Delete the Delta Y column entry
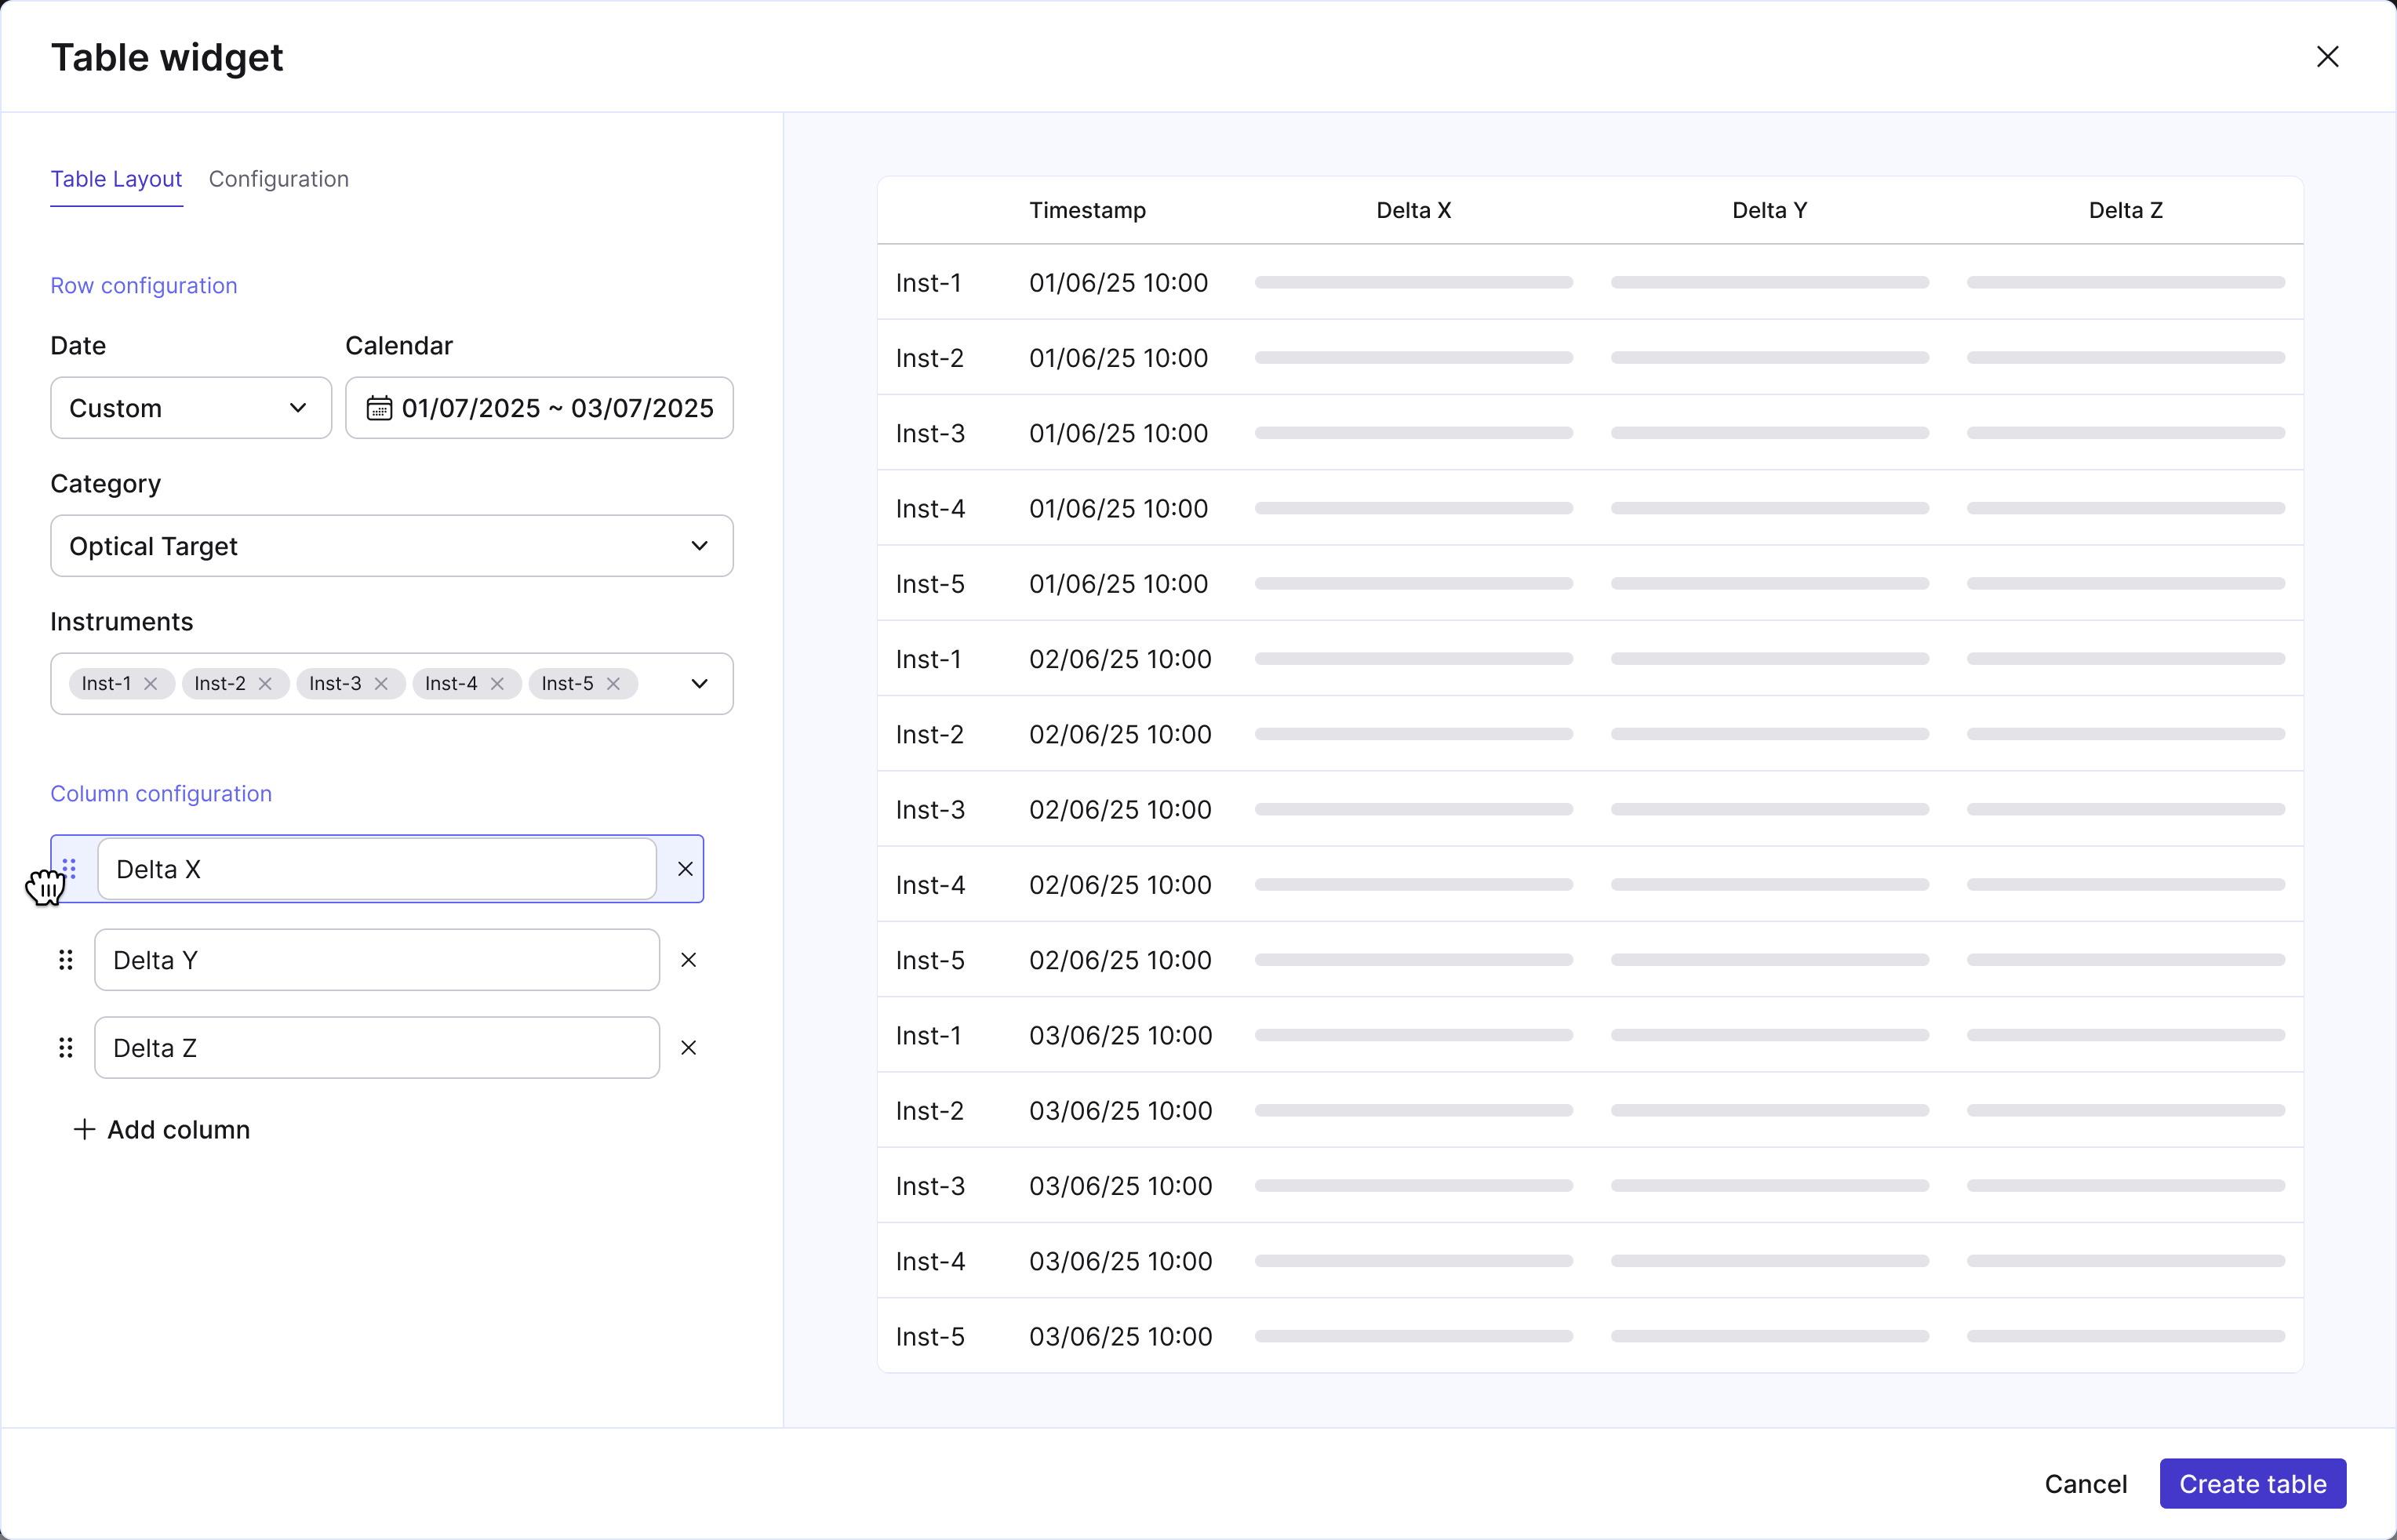This screenshot has height=1540, width=2397. coord(688,960)
